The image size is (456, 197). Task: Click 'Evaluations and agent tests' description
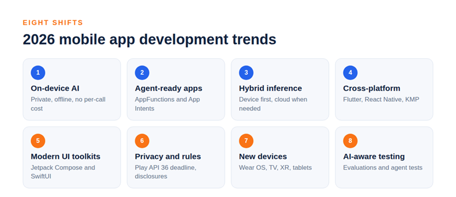[x=383, y=168]
